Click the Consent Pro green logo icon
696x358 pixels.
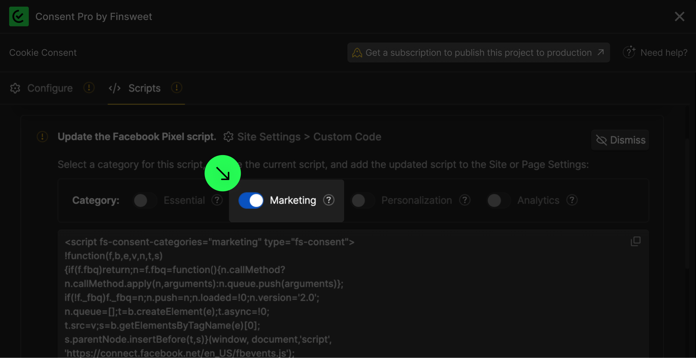point(19,17)
